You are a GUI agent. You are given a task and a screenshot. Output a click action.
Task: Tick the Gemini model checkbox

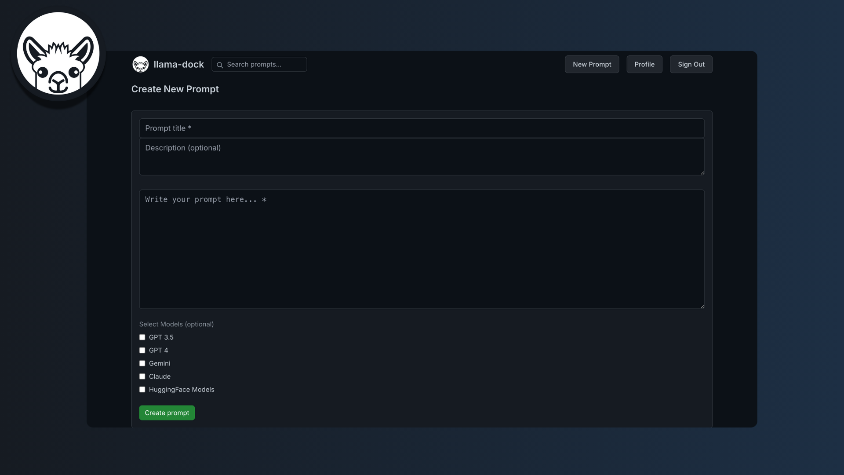click(x=142, y=363)
